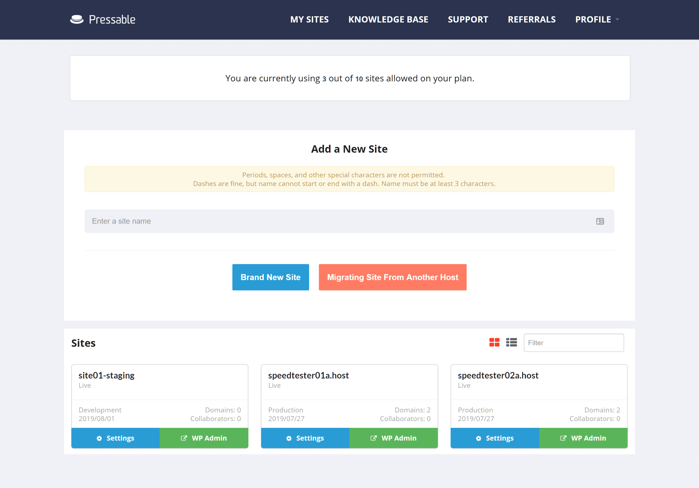Viewport: 699px width, 488px height.
Task: Open WP Admin for site01-staging
Action: pos(204,438)
